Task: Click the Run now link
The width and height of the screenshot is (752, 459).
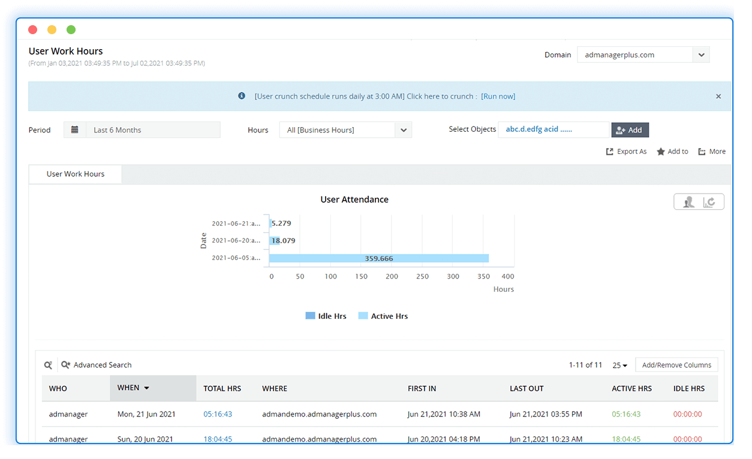Action: 498,95
